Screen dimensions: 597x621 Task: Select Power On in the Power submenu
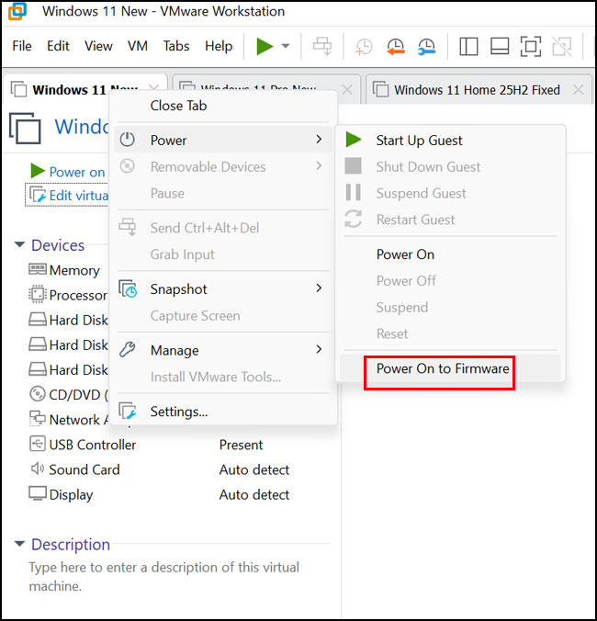(x=450, y=254)
